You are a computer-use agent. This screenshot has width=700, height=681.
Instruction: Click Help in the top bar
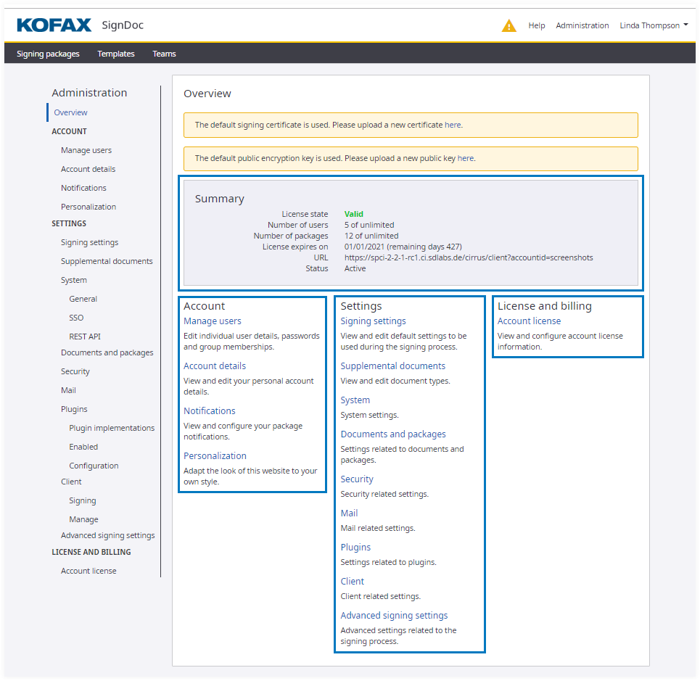(536, 25)
